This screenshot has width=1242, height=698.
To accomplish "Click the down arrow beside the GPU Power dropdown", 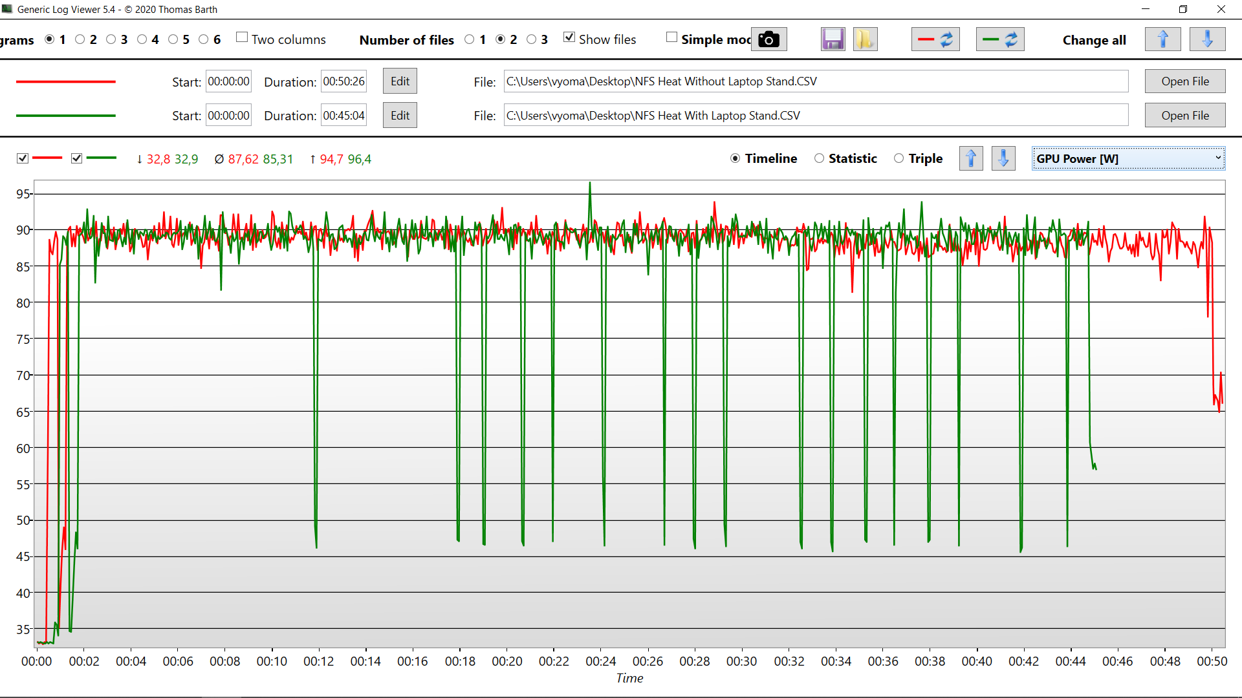I will coord(1003,158).
